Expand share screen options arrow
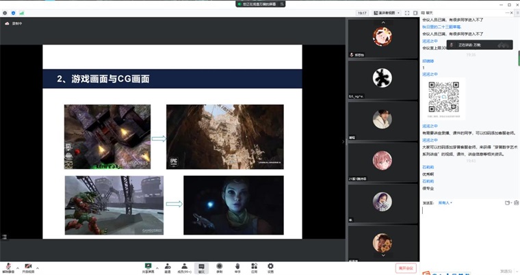The image size is (520, 275). [x=157, y=268]
